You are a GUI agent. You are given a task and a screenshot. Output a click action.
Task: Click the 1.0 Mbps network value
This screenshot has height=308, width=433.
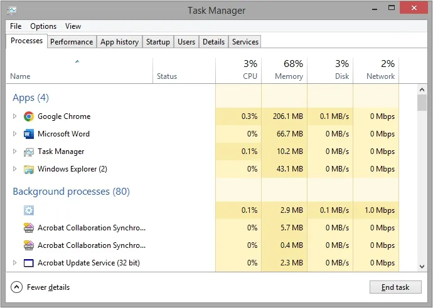[380, 210]
